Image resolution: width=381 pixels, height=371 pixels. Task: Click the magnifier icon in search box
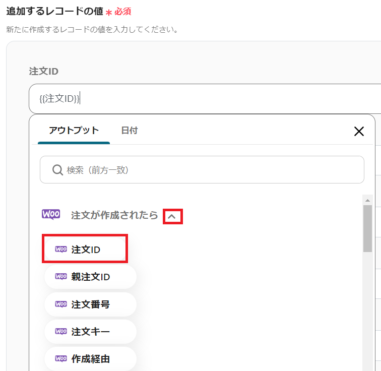click(57, 170)
